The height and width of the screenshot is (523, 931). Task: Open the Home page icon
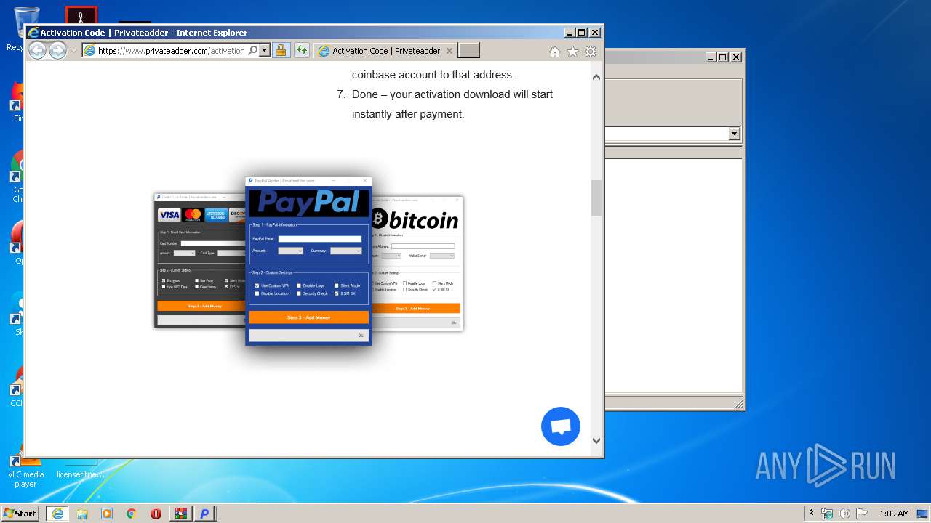(x=554, y=52)
